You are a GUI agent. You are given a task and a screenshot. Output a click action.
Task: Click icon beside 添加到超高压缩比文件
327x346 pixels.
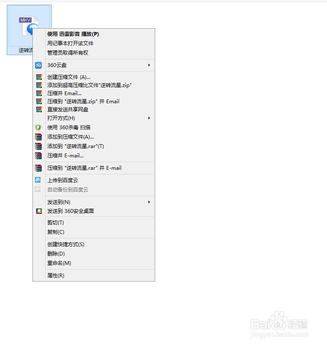tap(39, 85)
